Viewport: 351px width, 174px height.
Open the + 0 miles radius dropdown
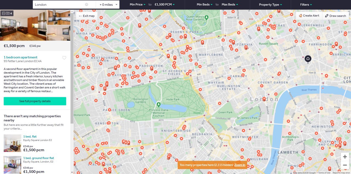point(108,5)
